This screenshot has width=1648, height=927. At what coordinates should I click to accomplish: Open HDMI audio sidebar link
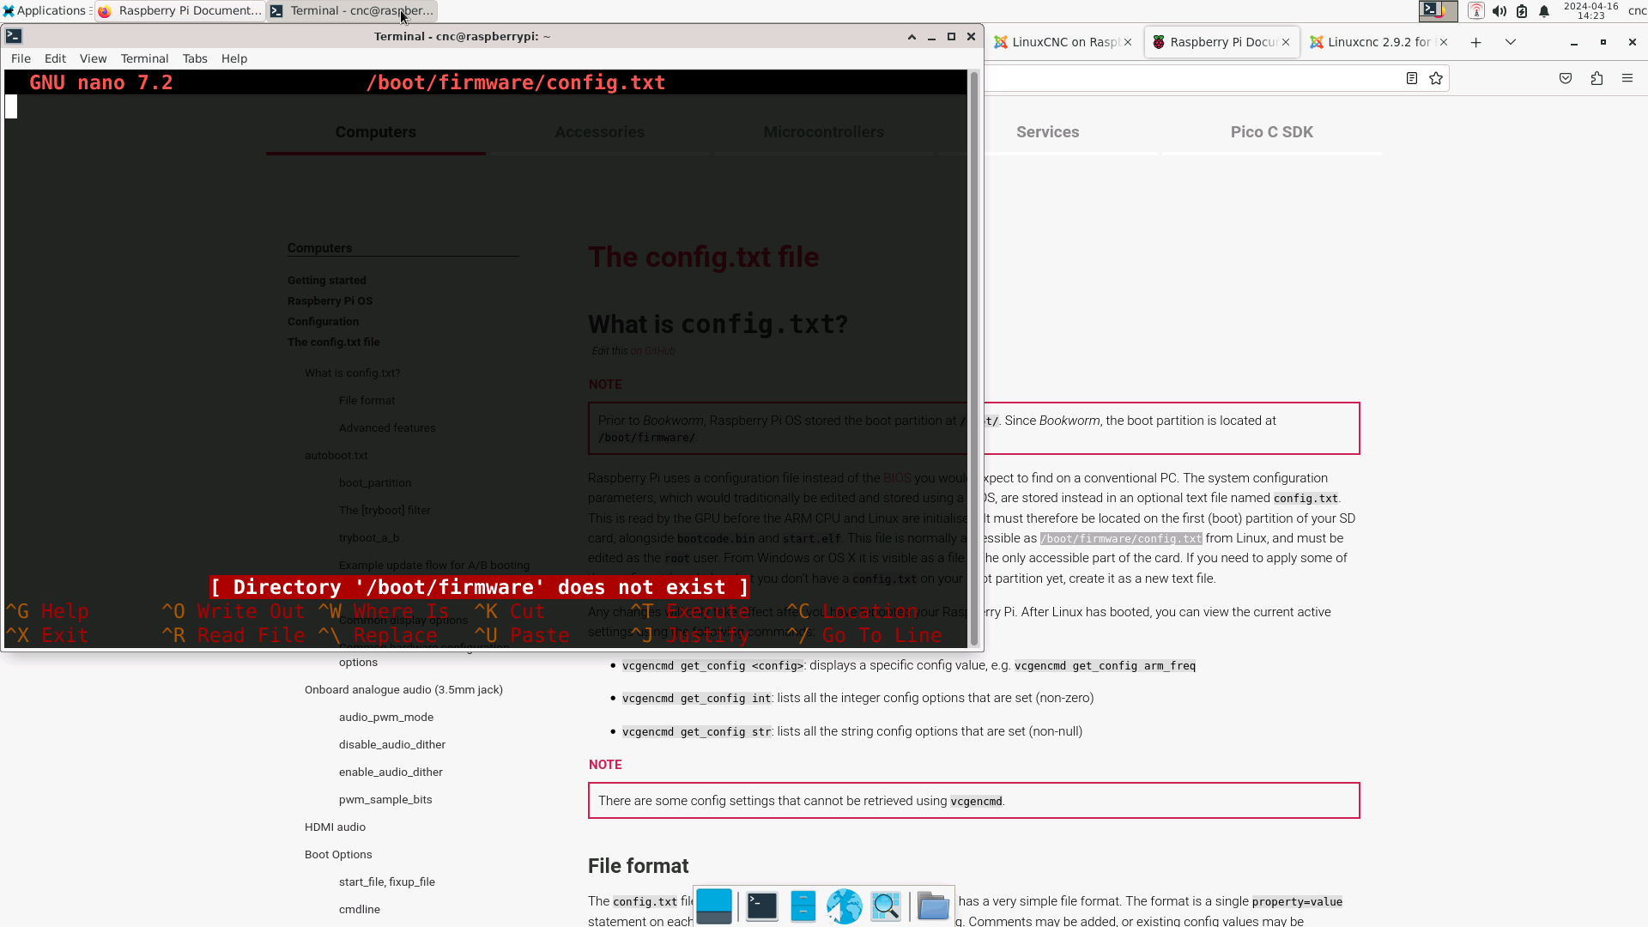click(x=335, y=827)
